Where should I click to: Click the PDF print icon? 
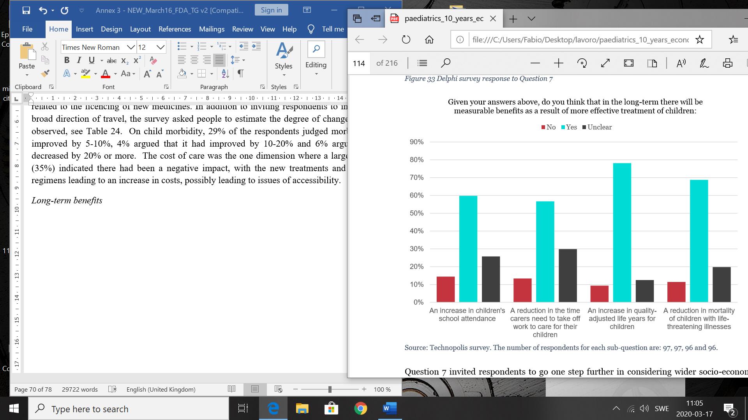click(x=727, y=63)
